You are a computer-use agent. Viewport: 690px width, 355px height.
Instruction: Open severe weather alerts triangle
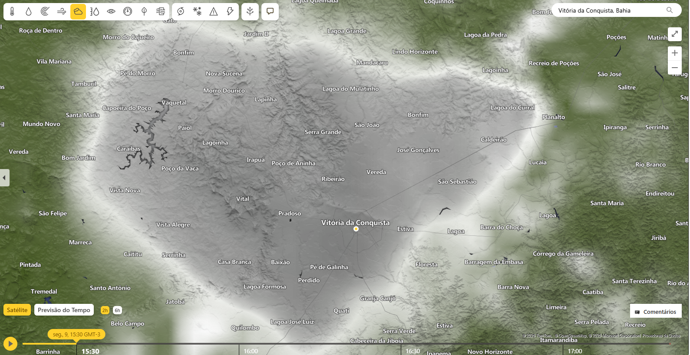[x=214, y=12]
